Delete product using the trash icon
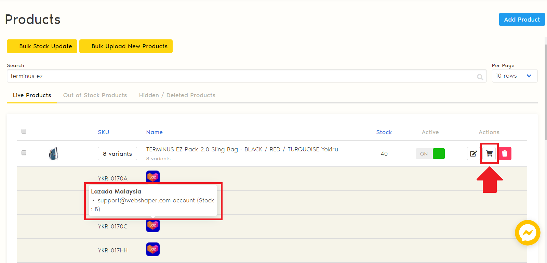547x263 pixels. [505, 154]
